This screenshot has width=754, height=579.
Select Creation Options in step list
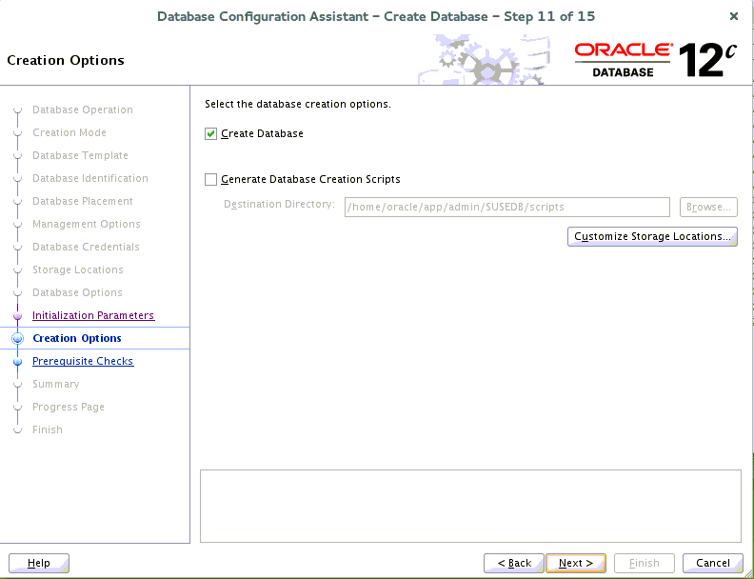[x=76, y=338]
